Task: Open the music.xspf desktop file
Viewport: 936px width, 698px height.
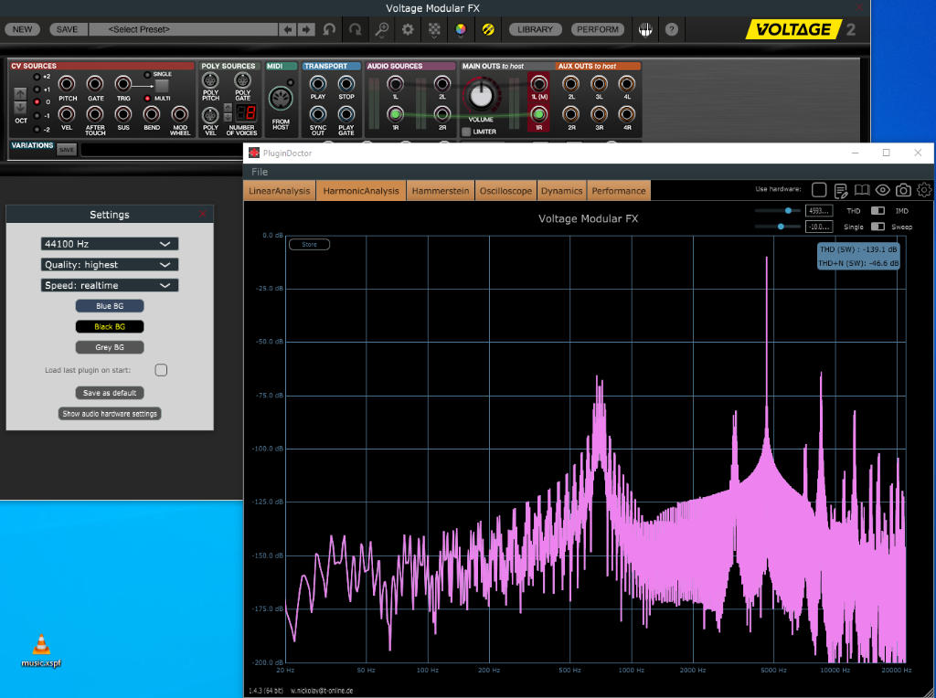Action: [41, 650]
